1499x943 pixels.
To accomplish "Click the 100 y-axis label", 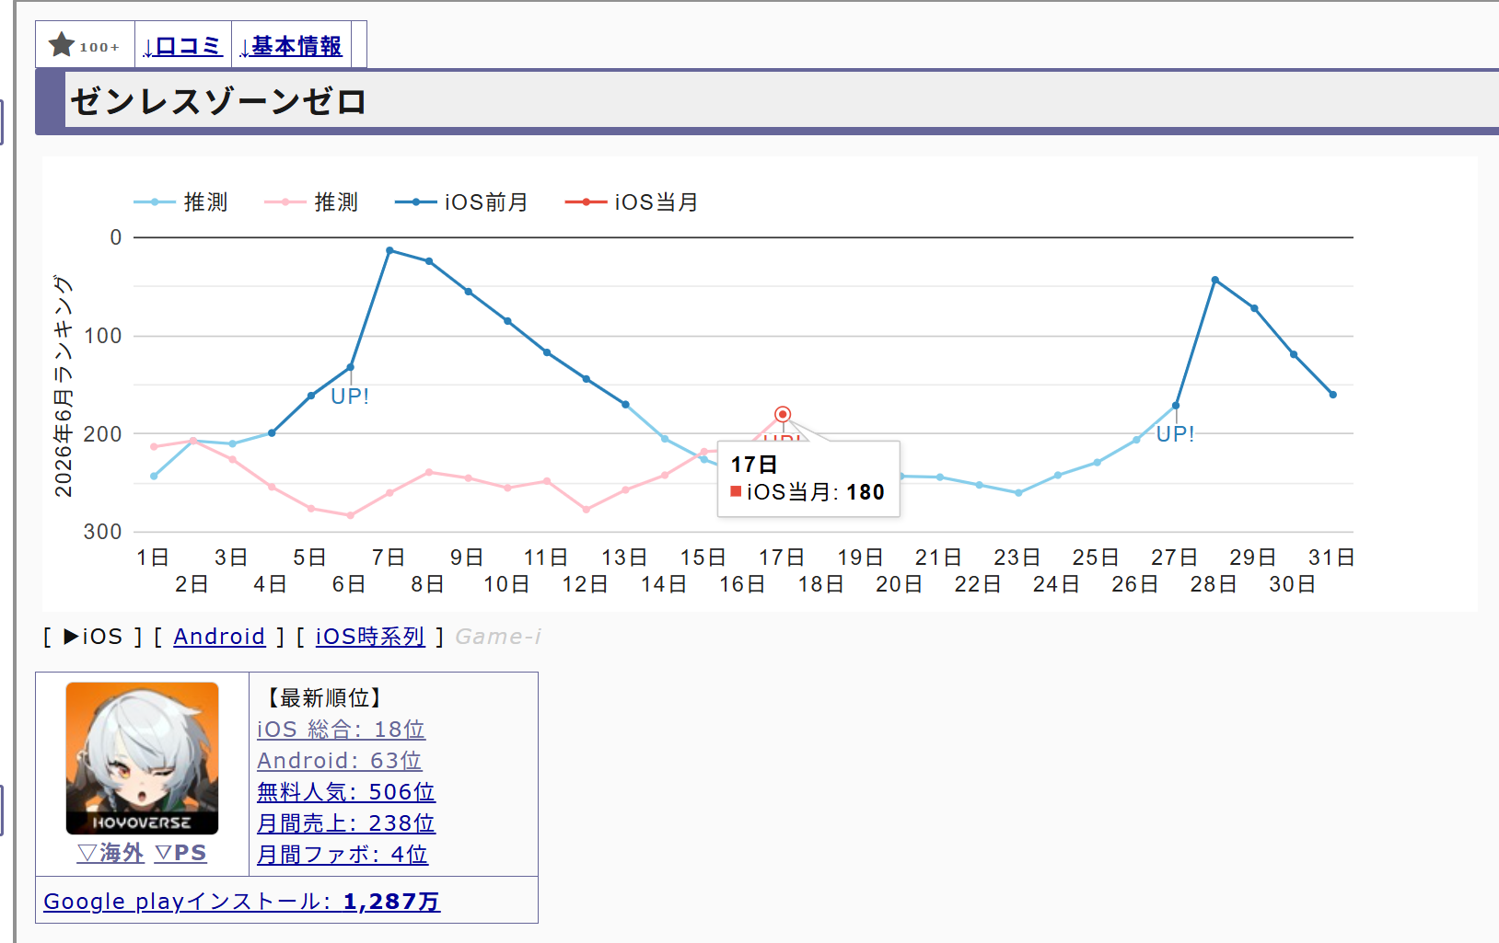I will (103, 336).
